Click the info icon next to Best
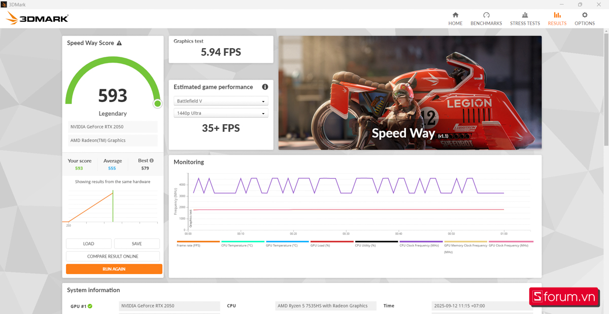Image resolution: width=609 pixels, height=314 pixels. 151,161
